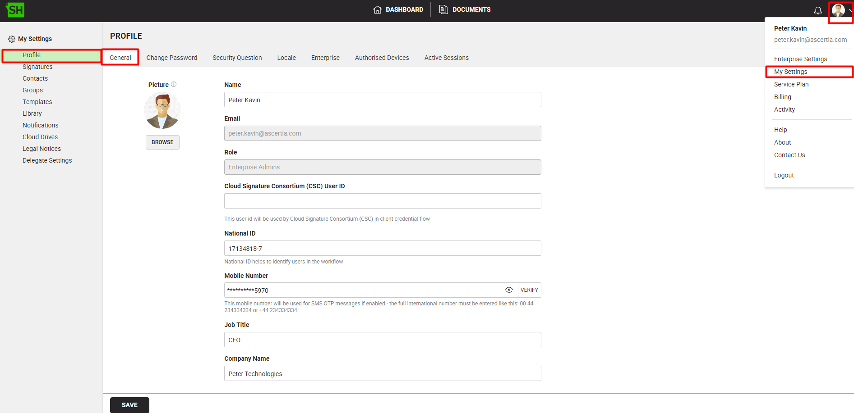
Task: Click the My Settings gear icon
Action: pos(12,39)
